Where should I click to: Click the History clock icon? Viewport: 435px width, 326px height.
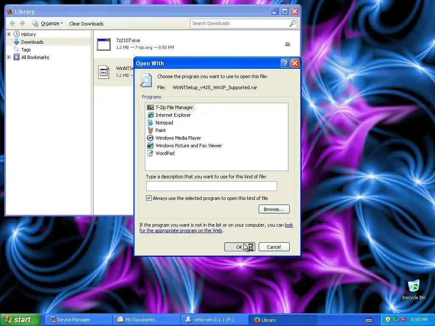click(17, 34)
